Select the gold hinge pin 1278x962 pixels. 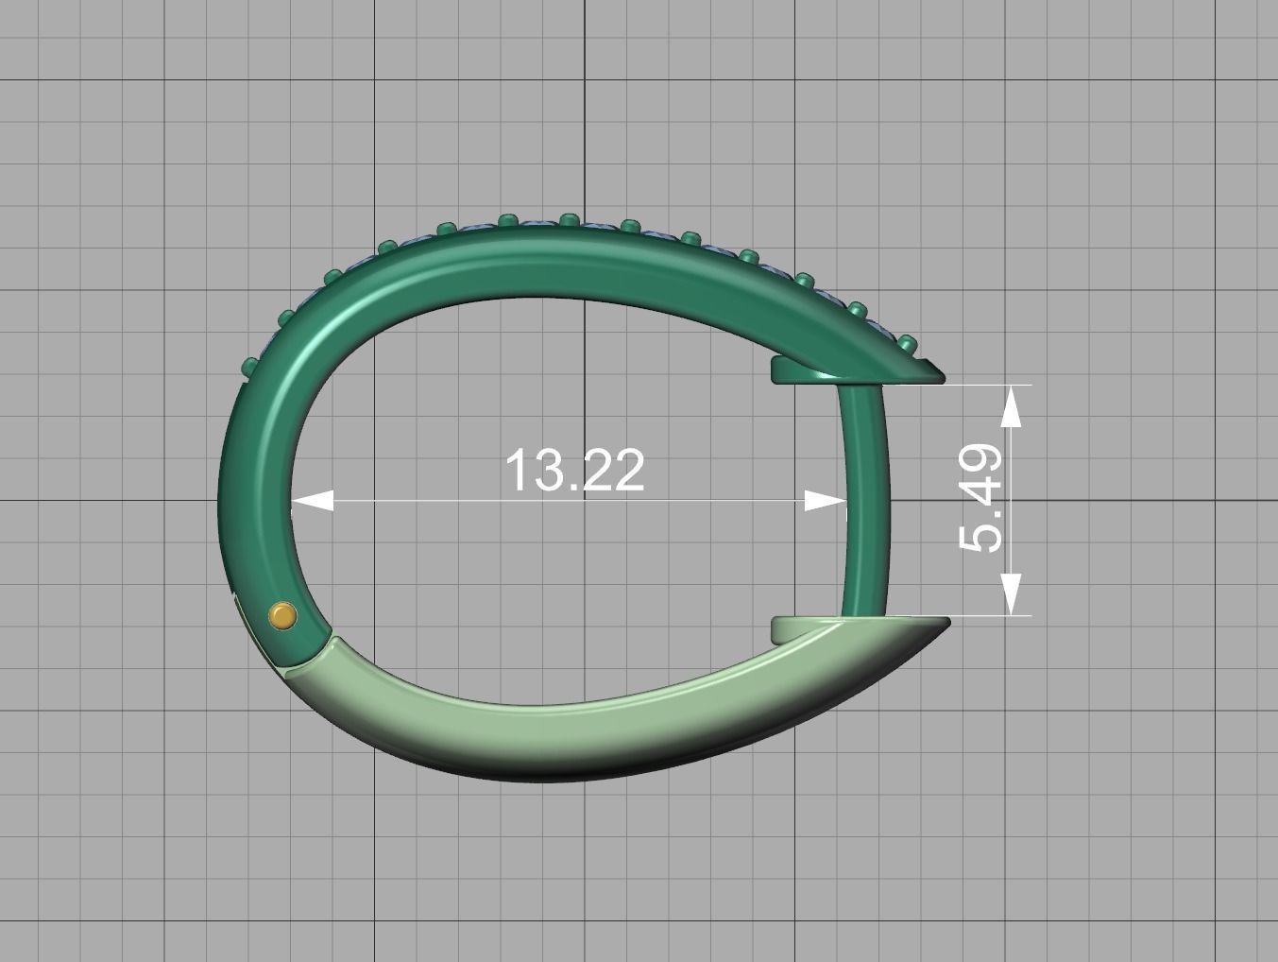[282, 616]
